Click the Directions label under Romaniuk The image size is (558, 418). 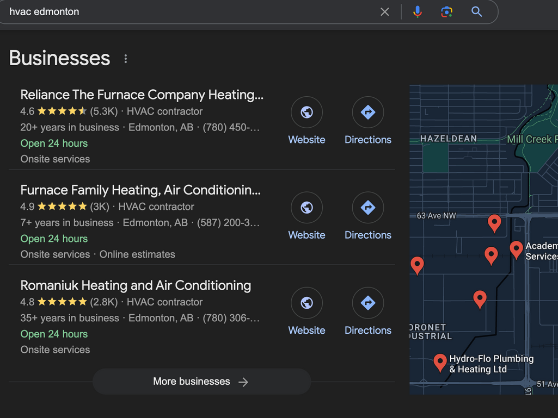[x=368, y=330]
